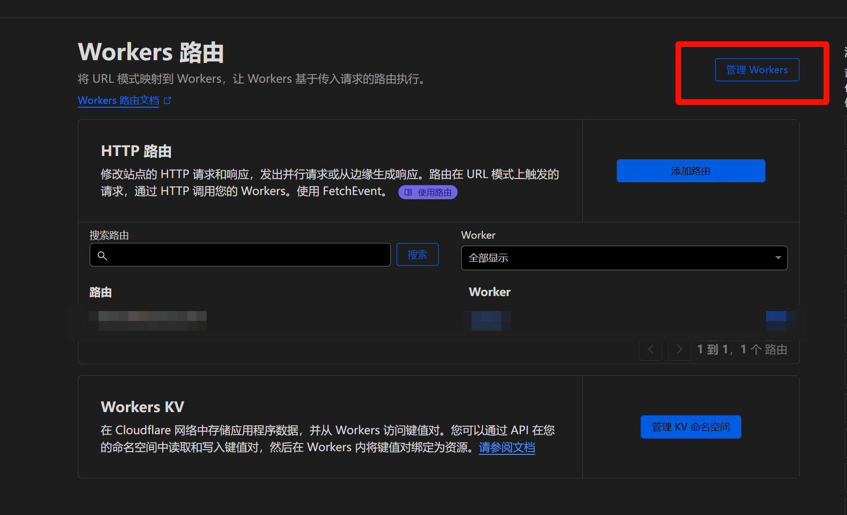Click the book icon in 使用路由 badge
Screen dimensions: 847x515
408,192
